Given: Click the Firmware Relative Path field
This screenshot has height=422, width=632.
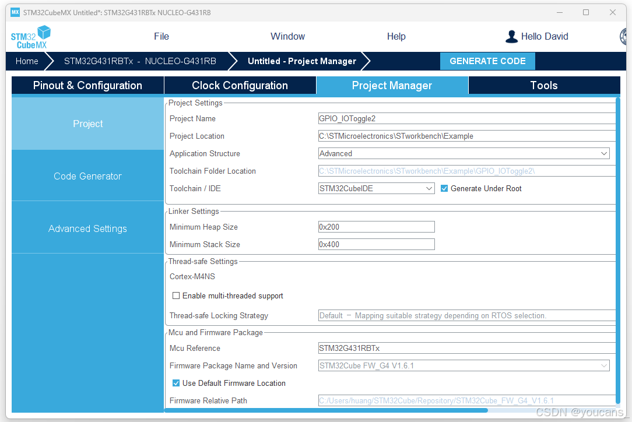Looking at the screenshot, I should (467, 400).
